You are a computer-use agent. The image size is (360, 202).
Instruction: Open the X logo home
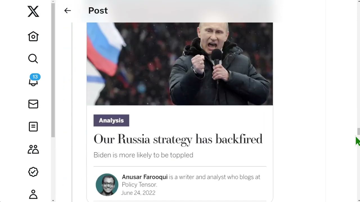(33, 12)
